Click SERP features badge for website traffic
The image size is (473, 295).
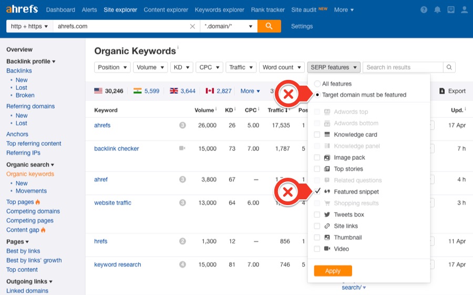(x=182, y=202)
